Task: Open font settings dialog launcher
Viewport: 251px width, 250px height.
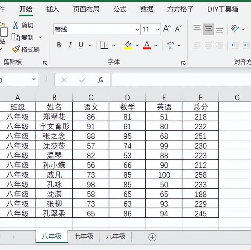Action: (x=183, y=63)
